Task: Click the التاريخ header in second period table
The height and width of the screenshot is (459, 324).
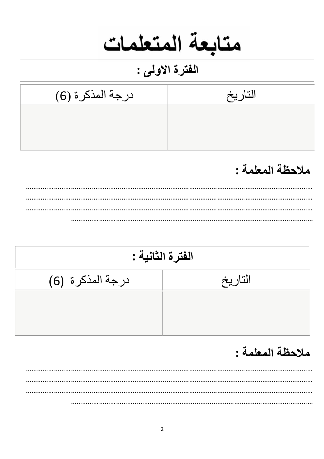Action: click(x=236, y=280)
